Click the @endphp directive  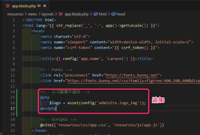pyautogui.click(x=48, y=108)
